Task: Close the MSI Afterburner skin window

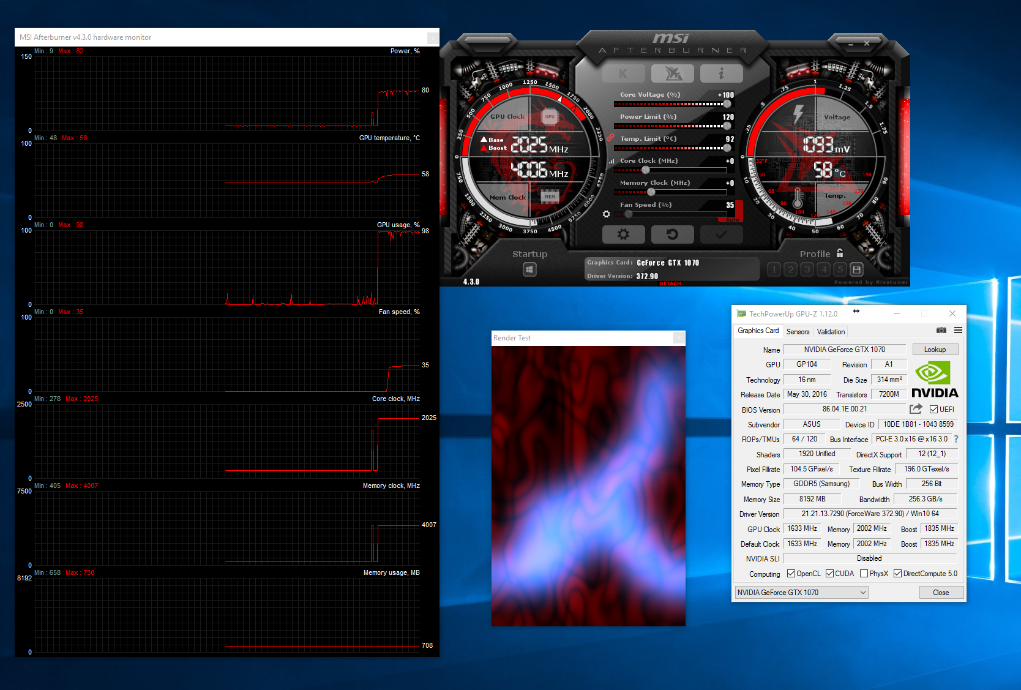Action: [x=867, y=43]
